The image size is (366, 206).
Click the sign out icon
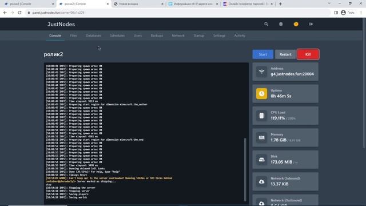click(311, 24)
